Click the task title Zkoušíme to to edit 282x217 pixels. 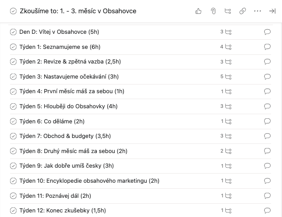(78, 11)
